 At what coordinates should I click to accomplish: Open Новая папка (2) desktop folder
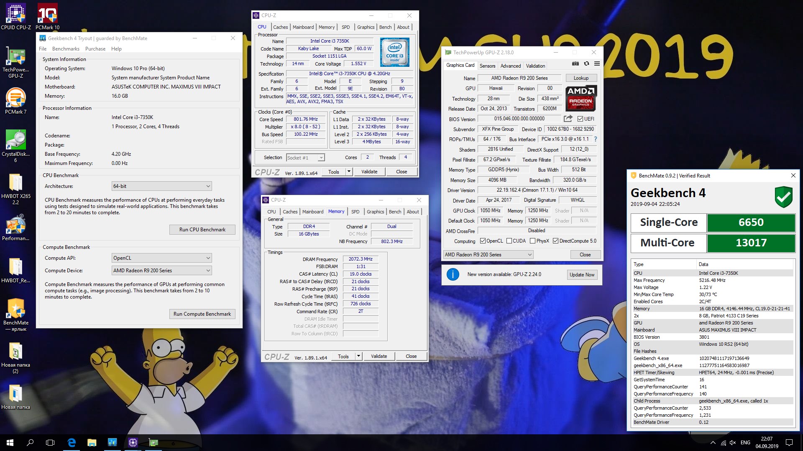15,358
